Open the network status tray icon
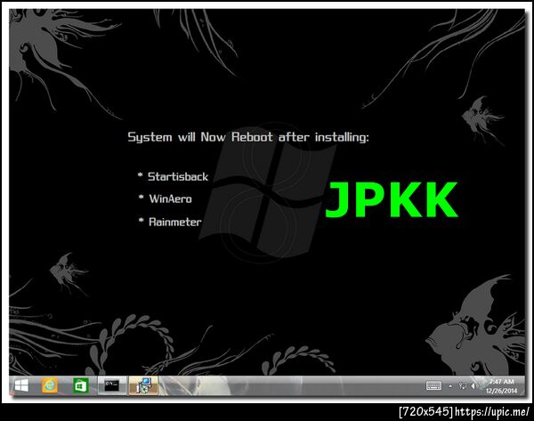 click(x=462, y=386)
